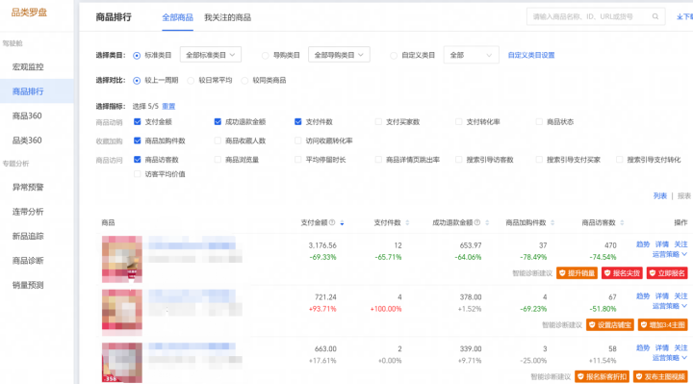The width and height of the screenshot is (693, 384).
Task: Switch to 报表 view
Action: pyautogui.click(x=684, y=195)
